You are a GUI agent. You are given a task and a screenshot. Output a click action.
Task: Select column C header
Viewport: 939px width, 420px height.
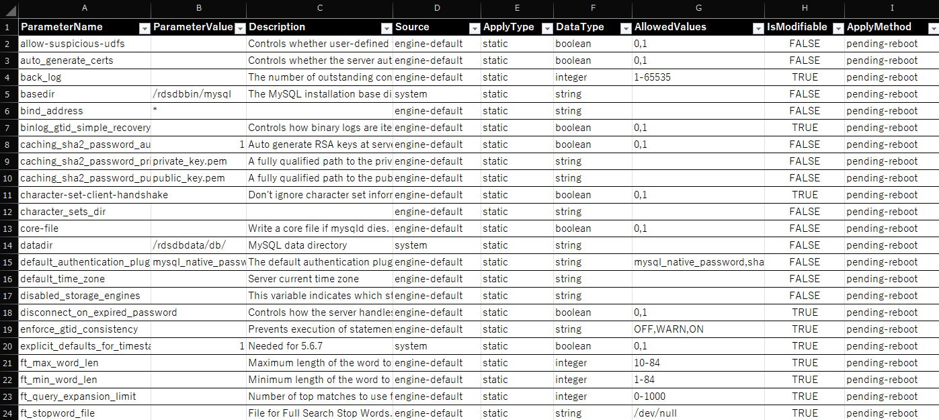coord(319,8)
